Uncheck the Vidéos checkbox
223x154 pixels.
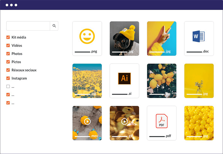click(8, 45)
